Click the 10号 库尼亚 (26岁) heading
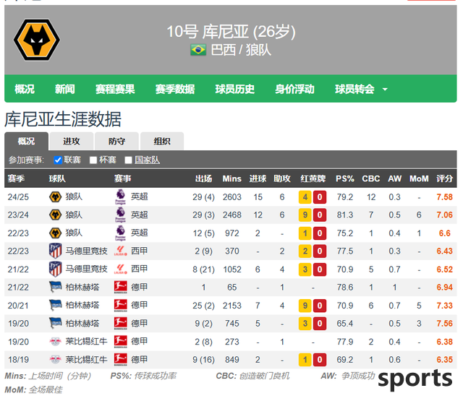Screen dimensions: 463x401 (231, 31)
